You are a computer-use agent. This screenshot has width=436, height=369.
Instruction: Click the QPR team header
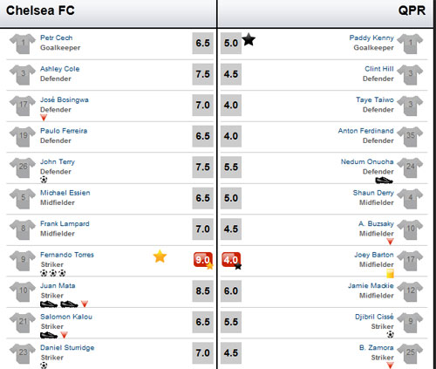412,10
